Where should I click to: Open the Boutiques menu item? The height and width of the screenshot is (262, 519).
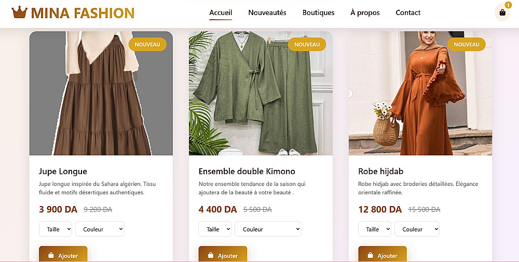[318, 12]
